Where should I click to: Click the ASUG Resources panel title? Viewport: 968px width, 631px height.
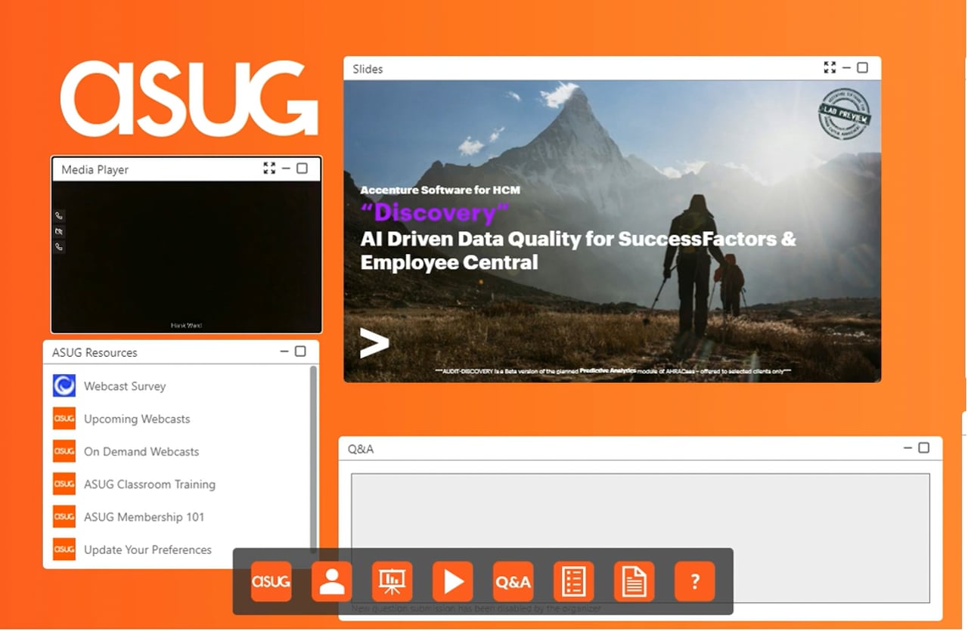point(95,352)
